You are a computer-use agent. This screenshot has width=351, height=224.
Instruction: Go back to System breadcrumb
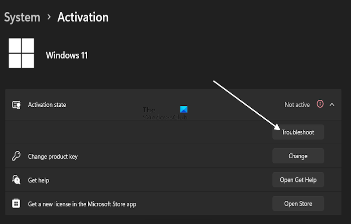[x=22, y=18]
